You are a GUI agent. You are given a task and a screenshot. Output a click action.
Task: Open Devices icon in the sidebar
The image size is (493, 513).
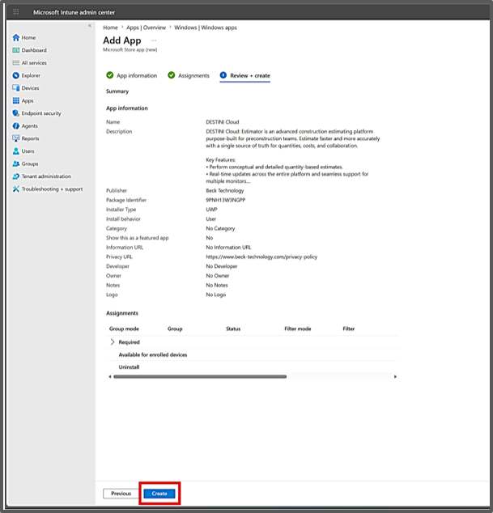15,88
